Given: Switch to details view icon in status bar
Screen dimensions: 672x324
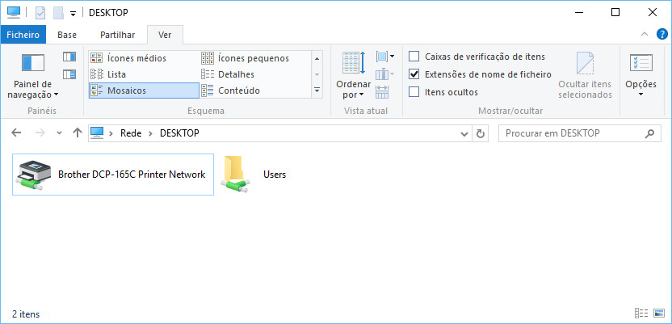Looking at the screenshot, I should (641, 313).
